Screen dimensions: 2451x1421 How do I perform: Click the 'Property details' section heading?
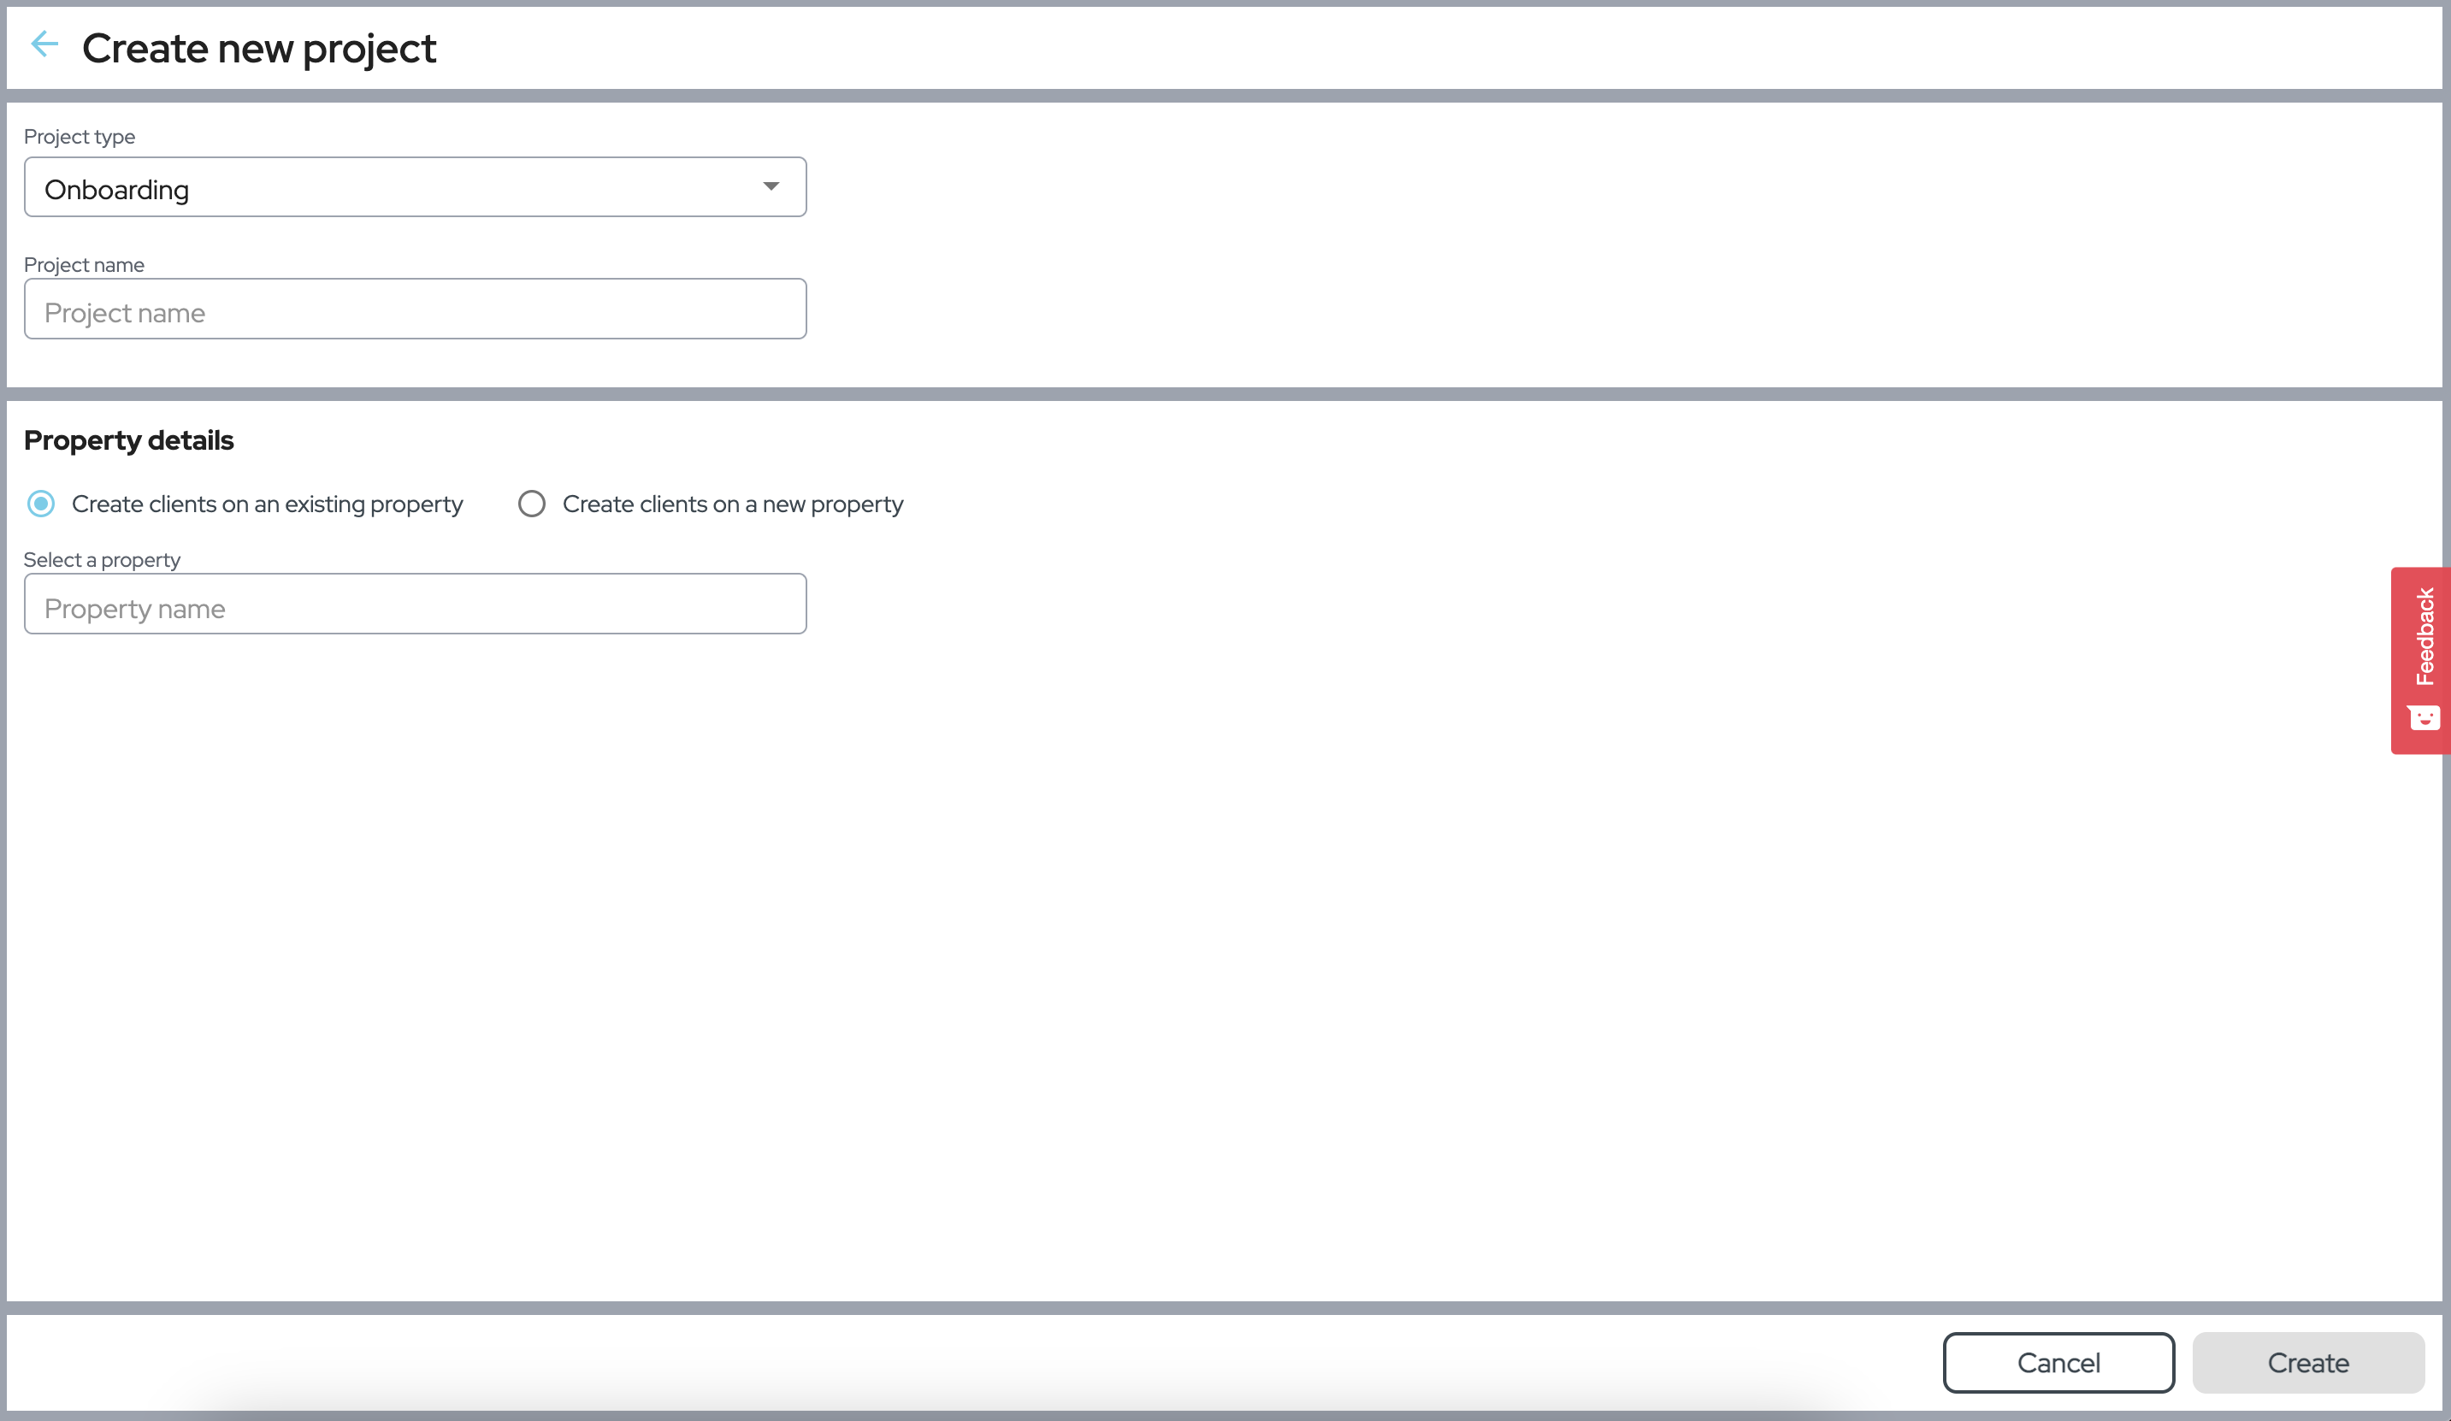click(x=128, y=440)
